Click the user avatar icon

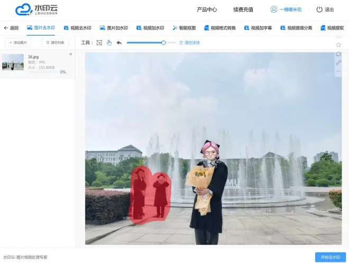tap(273, 10)
